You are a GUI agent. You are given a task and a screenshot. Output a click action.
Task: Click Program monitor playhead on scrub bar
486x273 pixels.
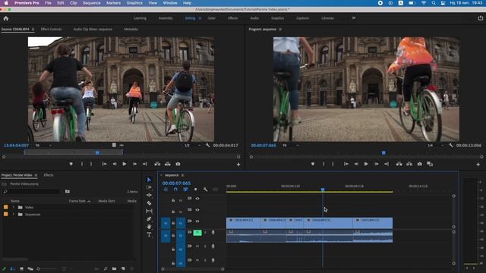click(383, 152)
